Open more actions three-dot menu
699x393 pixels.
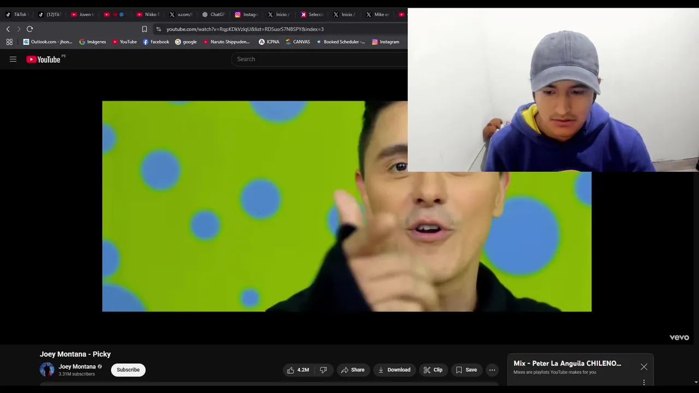(x=492, y=370)
